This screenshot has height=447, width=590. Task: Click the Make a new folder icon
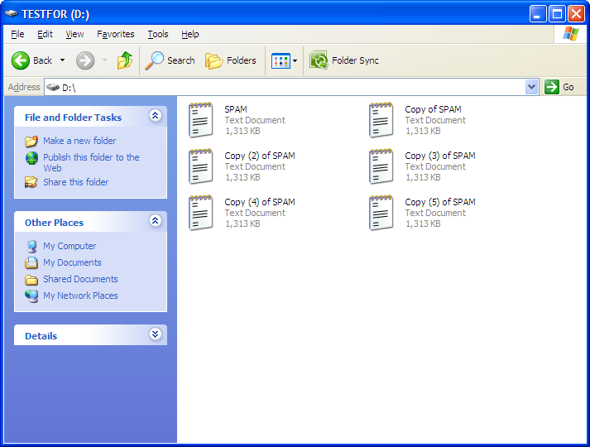pyautogui.click(x=31, y=141)
